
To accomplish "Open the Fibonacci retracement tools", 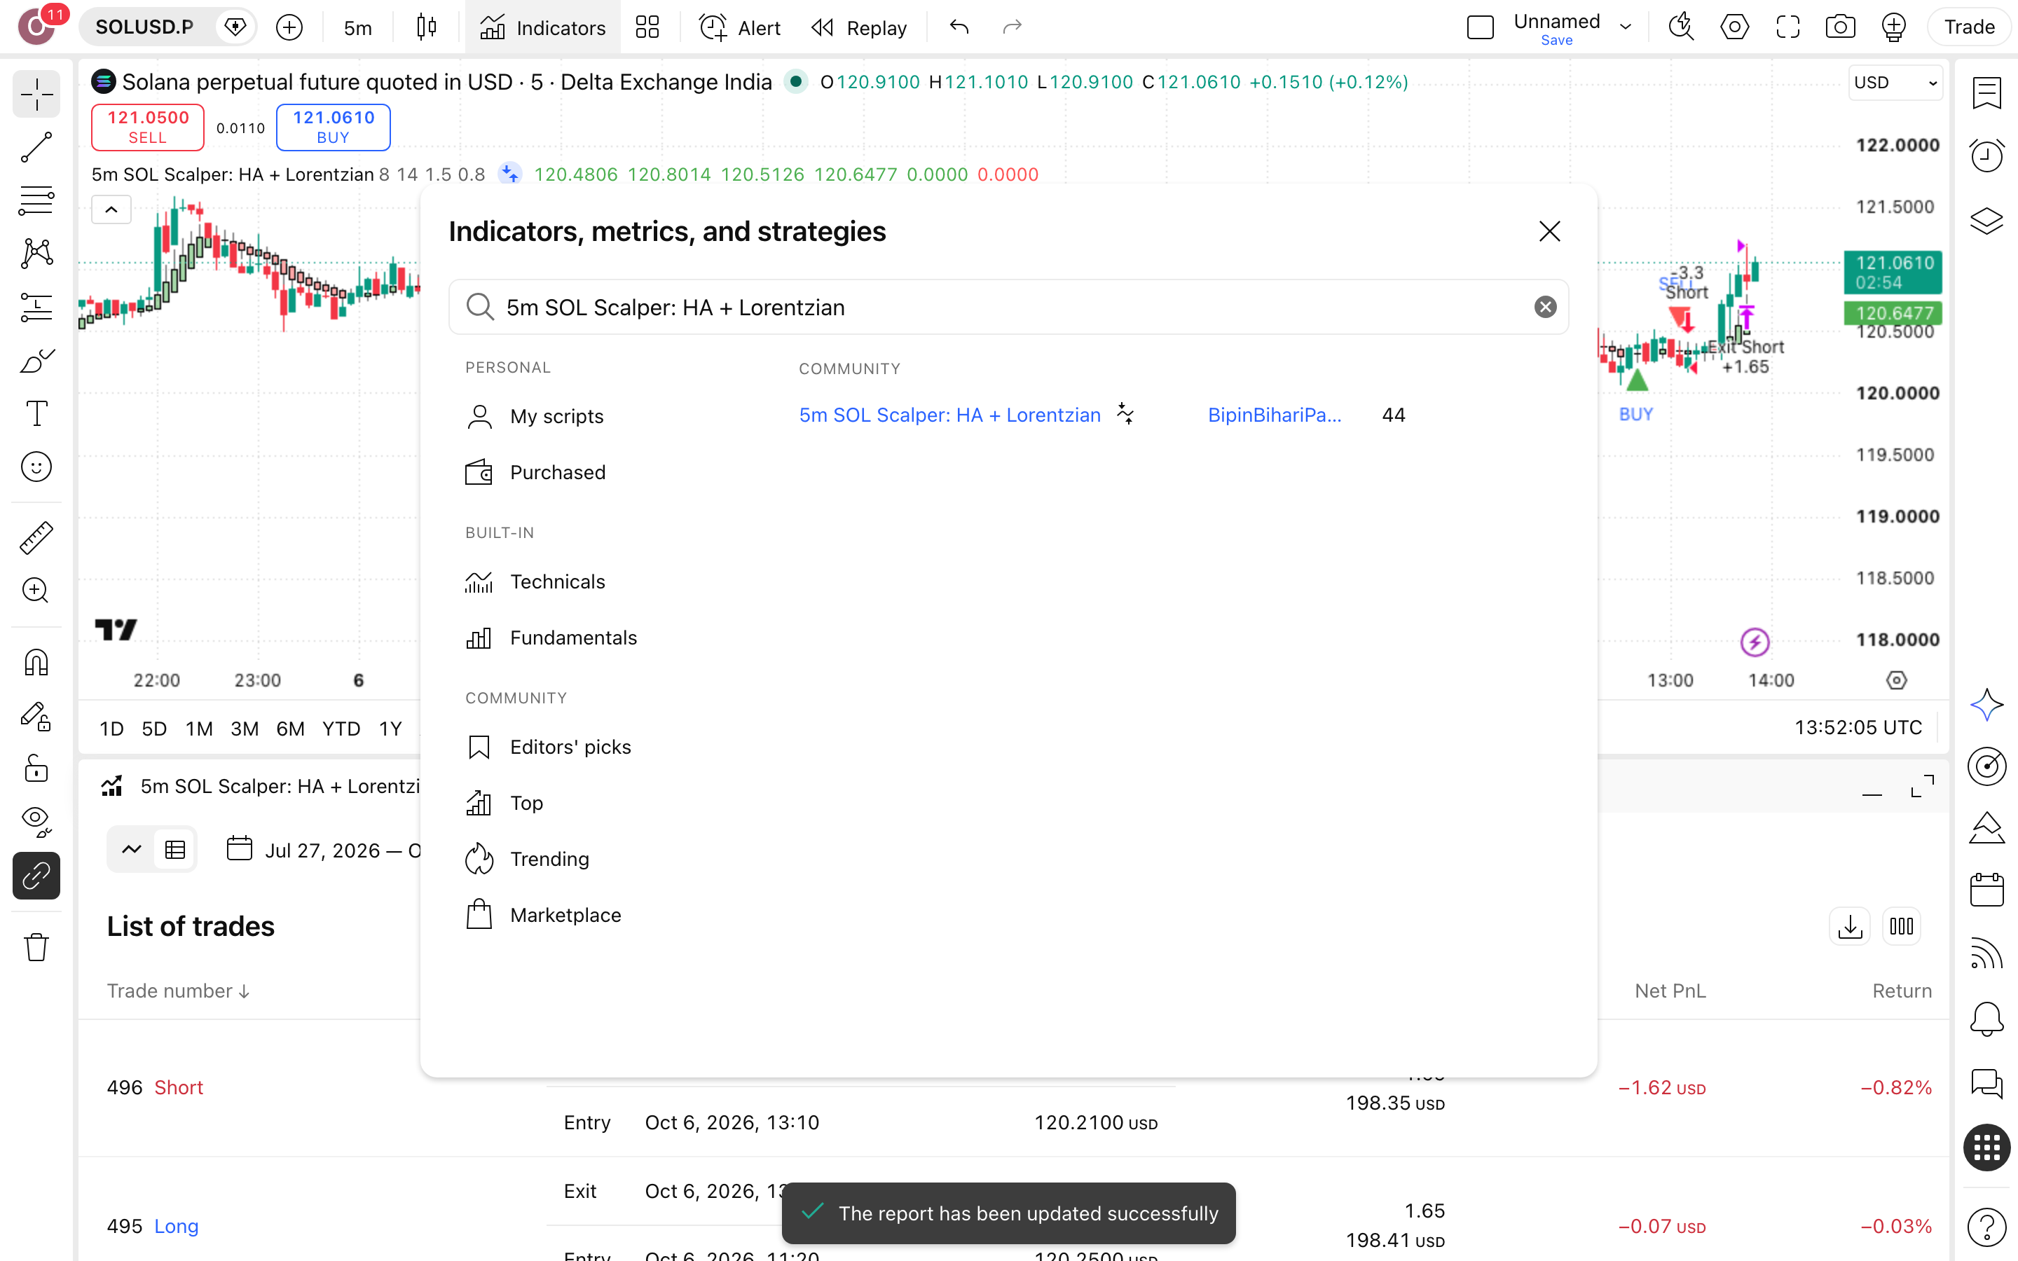I will 36,200.
